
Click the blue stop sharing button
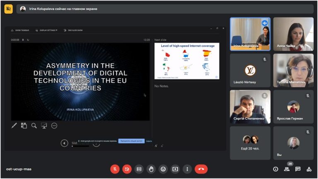pyautogui.click(x=131, y=141)
